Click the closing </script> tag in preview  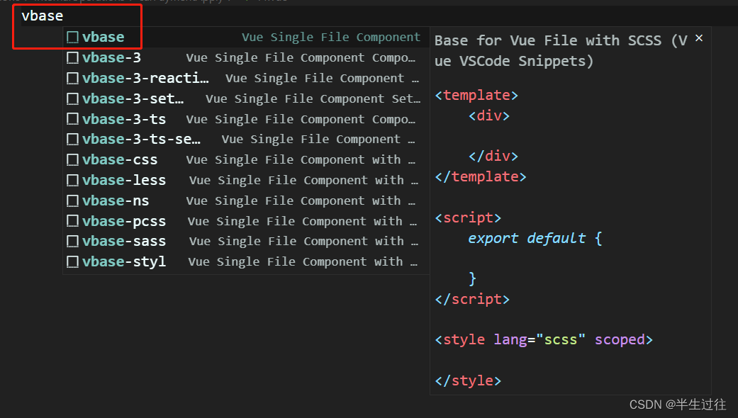tap(472, 299)
